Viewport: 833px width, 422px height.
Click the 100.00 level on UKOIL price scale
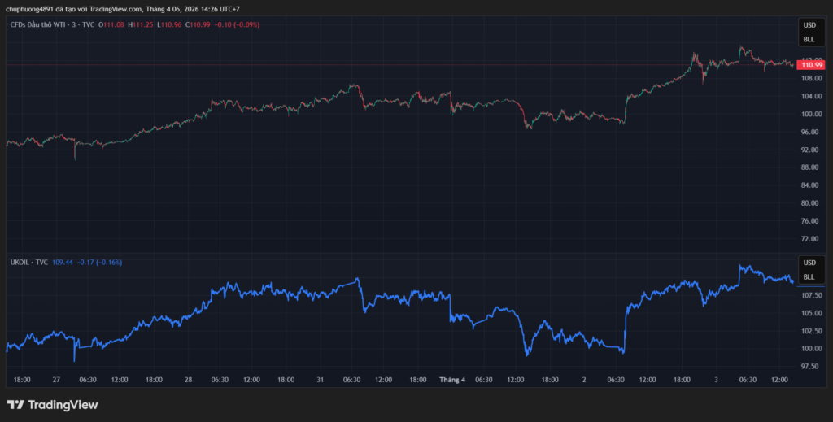point(809,349)
